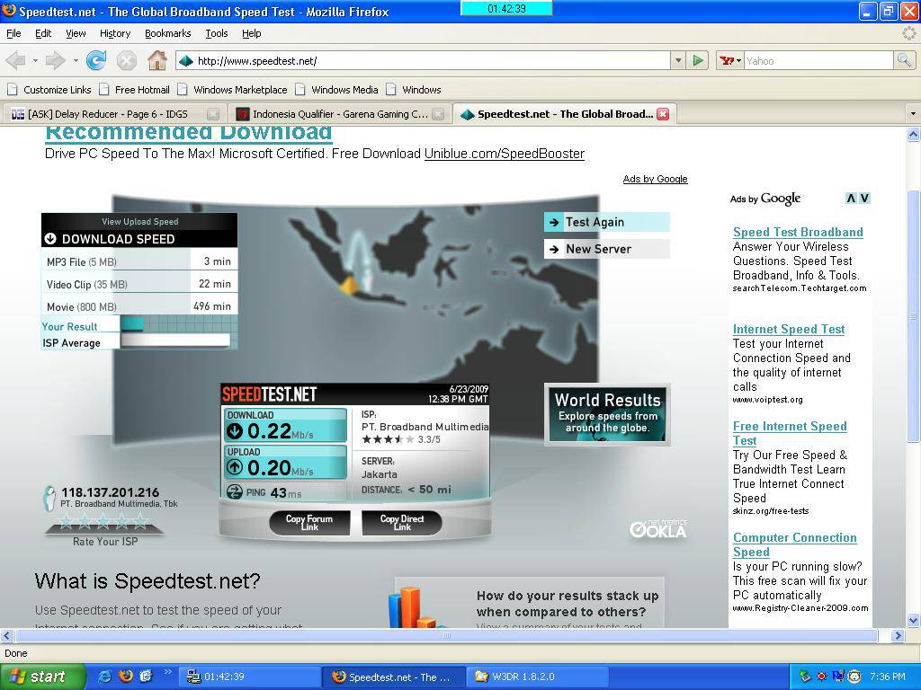Open the Recommended Download ad link
This screenshot has width=921, height=690.
[x=189, y=133]
